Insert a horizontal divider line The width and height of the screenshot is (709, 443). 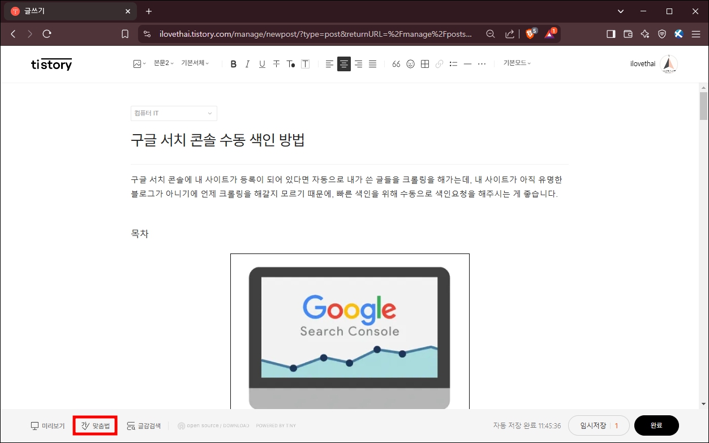[x=467, y=64]
